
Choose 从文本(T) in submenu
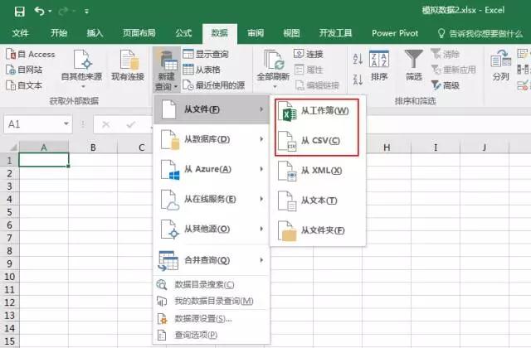[318, 201]
